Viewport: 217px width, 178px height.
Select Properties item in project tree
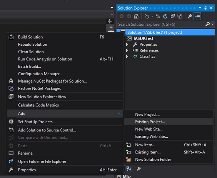[148, 44]
